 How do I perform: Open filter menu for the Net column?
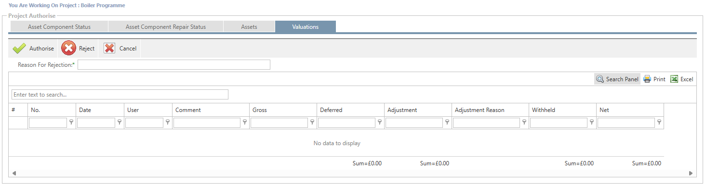[x=659, y=123]
